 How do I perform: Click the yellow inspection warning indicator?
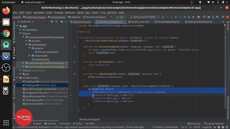[225, 25]
